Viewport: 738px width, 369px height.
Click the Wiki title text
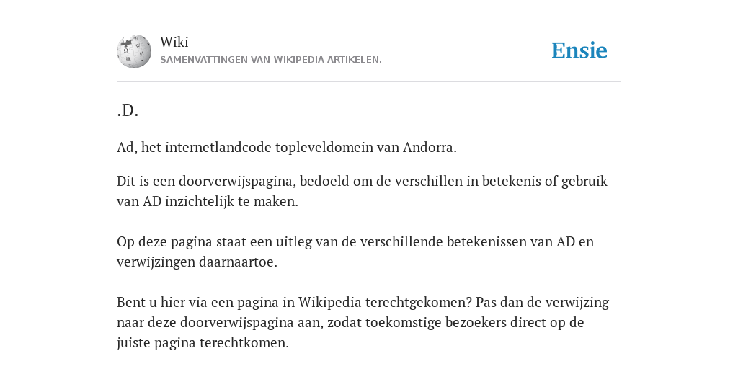[174, 42]
